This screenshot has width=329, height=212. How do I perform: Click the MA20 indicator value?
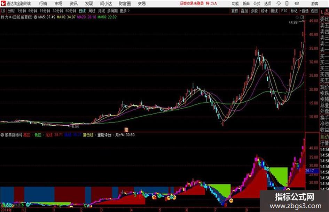86,17
